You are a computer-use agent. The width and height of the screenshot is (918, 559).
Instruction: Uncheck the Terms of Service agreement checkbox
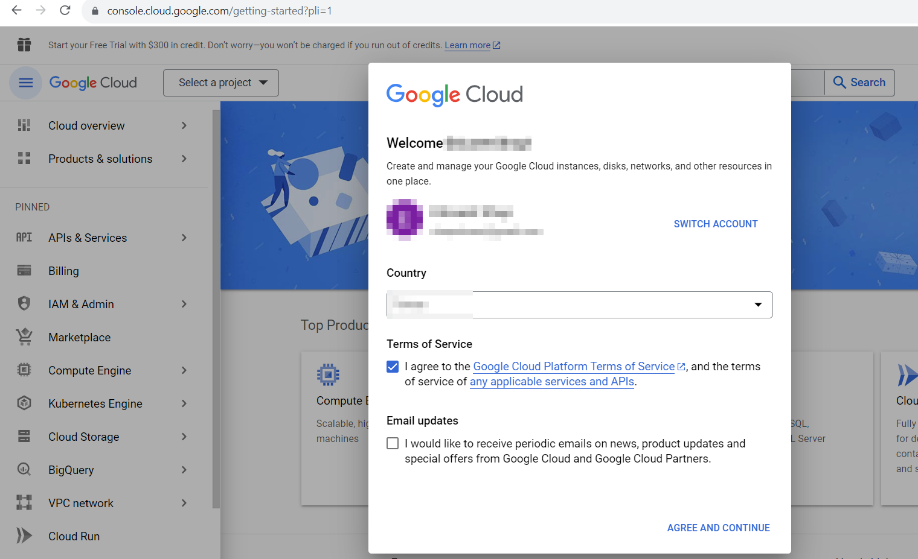393,367
